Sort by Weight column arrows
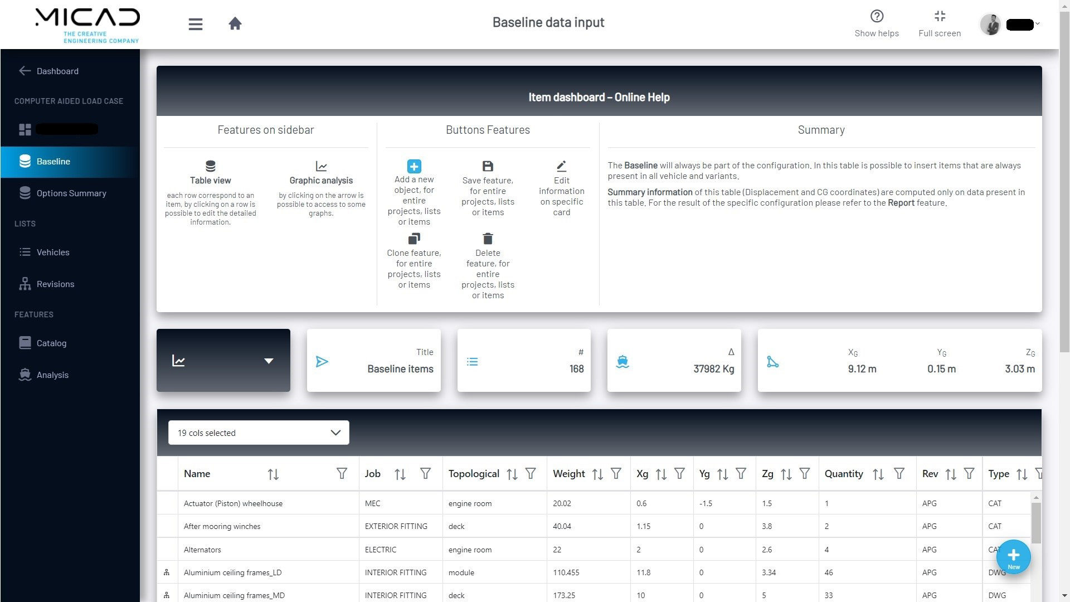1070x602 pixels. (x=597, y=474)
